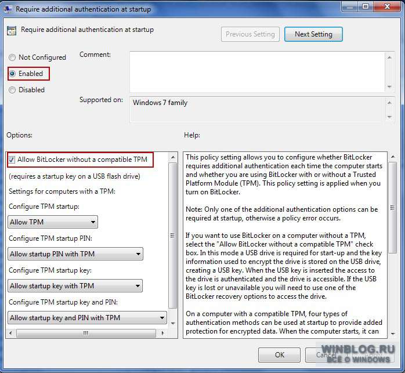Click 'Settings for computers with a TPM:' text
Viewport: 405px width, 373px height.
pos(62,191)
